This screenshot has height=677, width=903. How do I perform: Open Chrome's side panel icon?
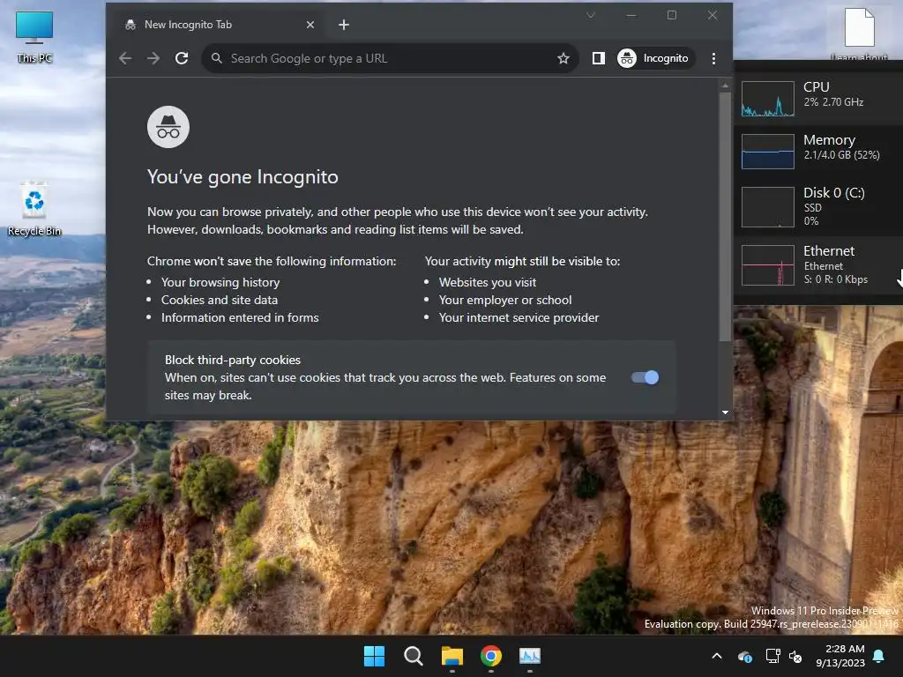click(599, 58)
